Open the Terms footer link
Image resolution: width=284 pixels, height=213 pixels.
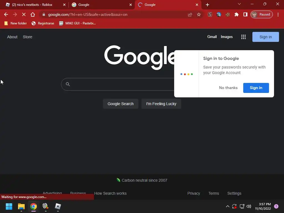click(214, 193)
